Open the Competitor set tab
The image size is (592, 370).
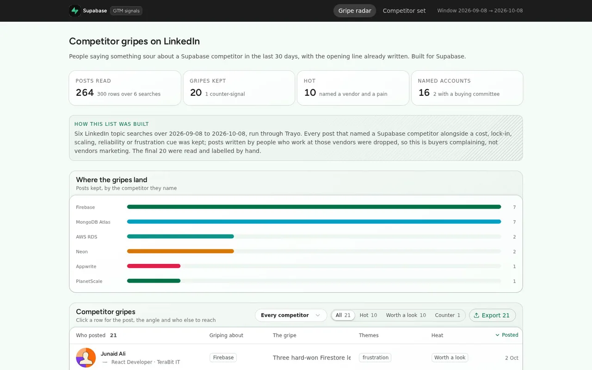(404, 11)
